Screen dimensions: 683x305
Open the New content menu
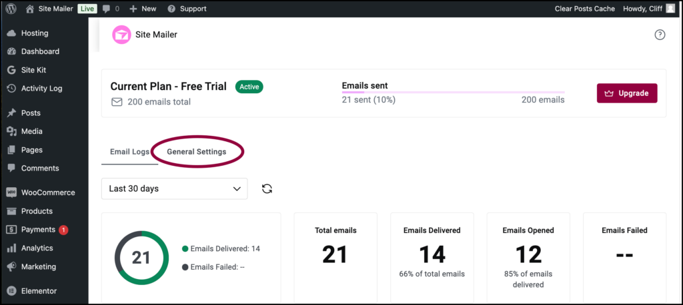tap(143, 9)
